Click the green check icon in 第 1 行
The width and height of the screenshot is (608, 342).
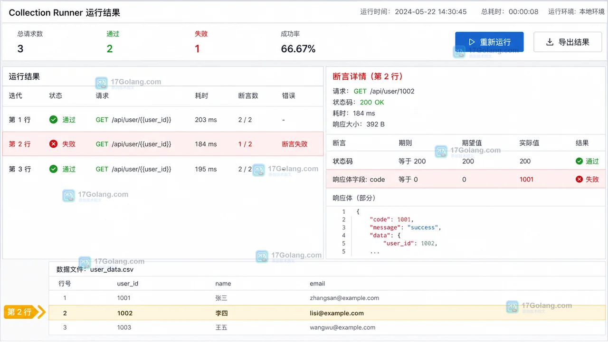(54, 120)
